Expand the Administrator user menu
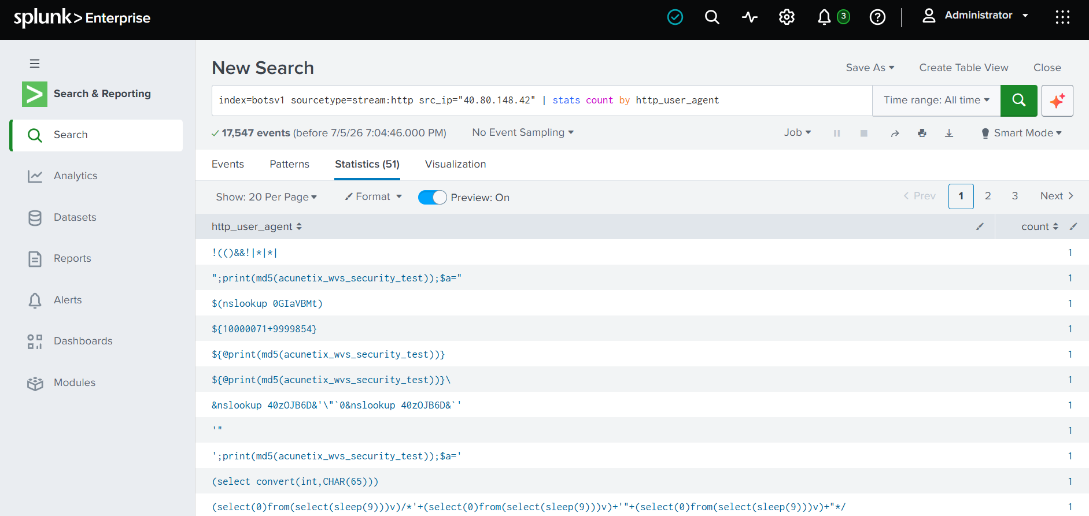Image resolution: width=1089 pixels, height=516 pixels. point(976,16)
